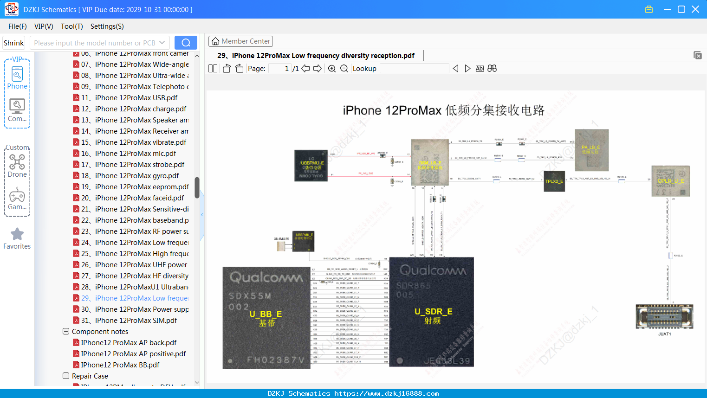Open the dzkj16888.com link in status bar
Viewport: 707px width, 398px height.
point(387,393)
